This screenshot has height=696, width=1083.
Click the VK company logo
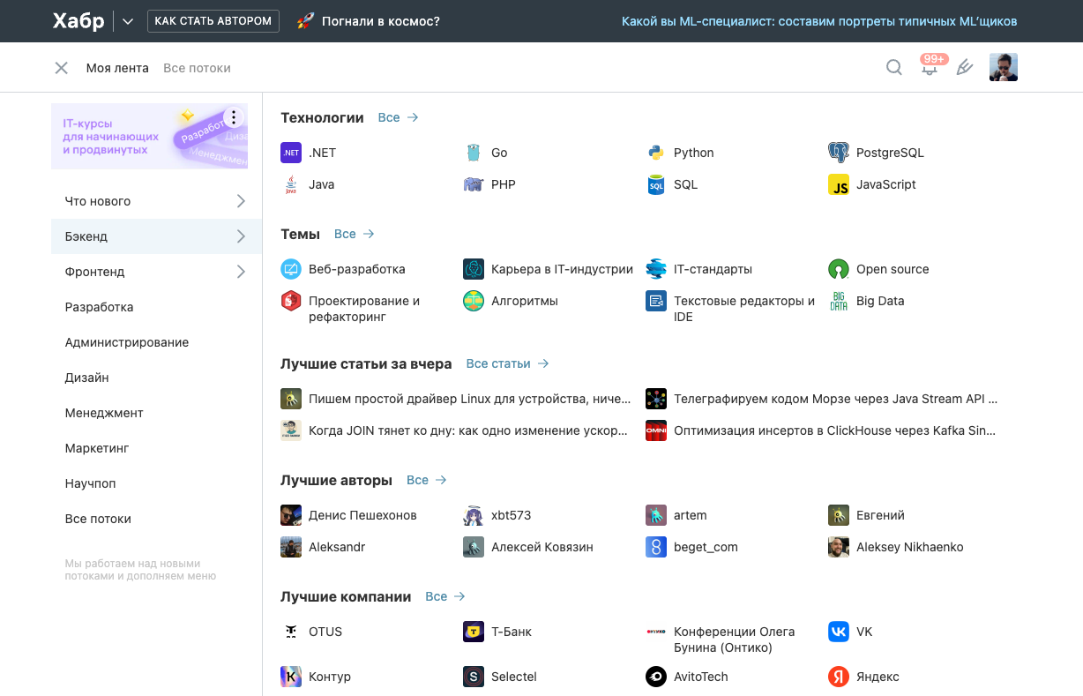(x=838, y=632)
